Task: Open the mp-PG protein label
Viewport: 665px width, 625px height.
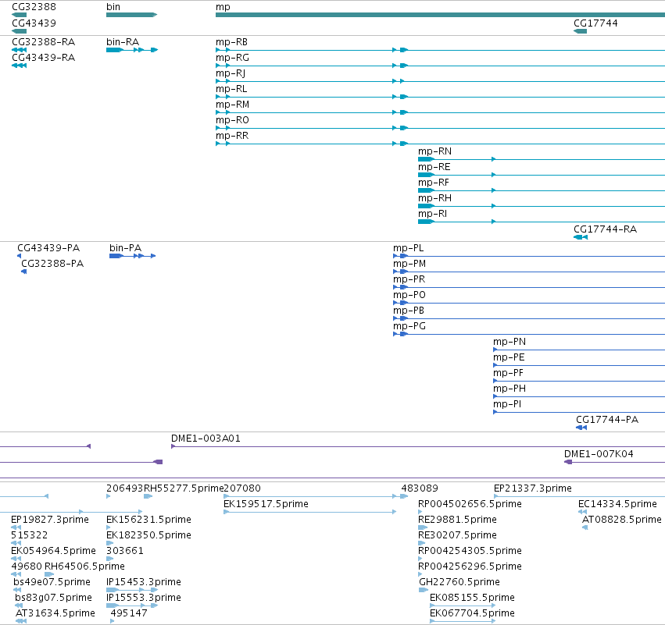Action: [x=409, y=326]
